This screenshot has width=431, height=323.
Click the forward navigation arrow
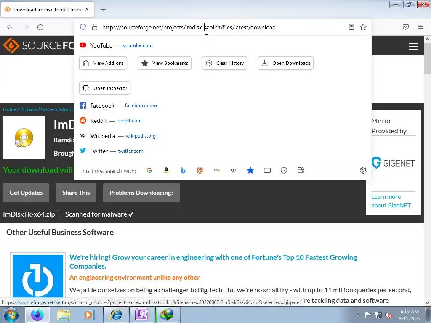(25, 27)
